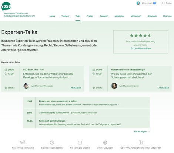The image size is (174, 153).
Task: Click the globe icon in the Mutter werden card
Action: (x=94, y=88)
